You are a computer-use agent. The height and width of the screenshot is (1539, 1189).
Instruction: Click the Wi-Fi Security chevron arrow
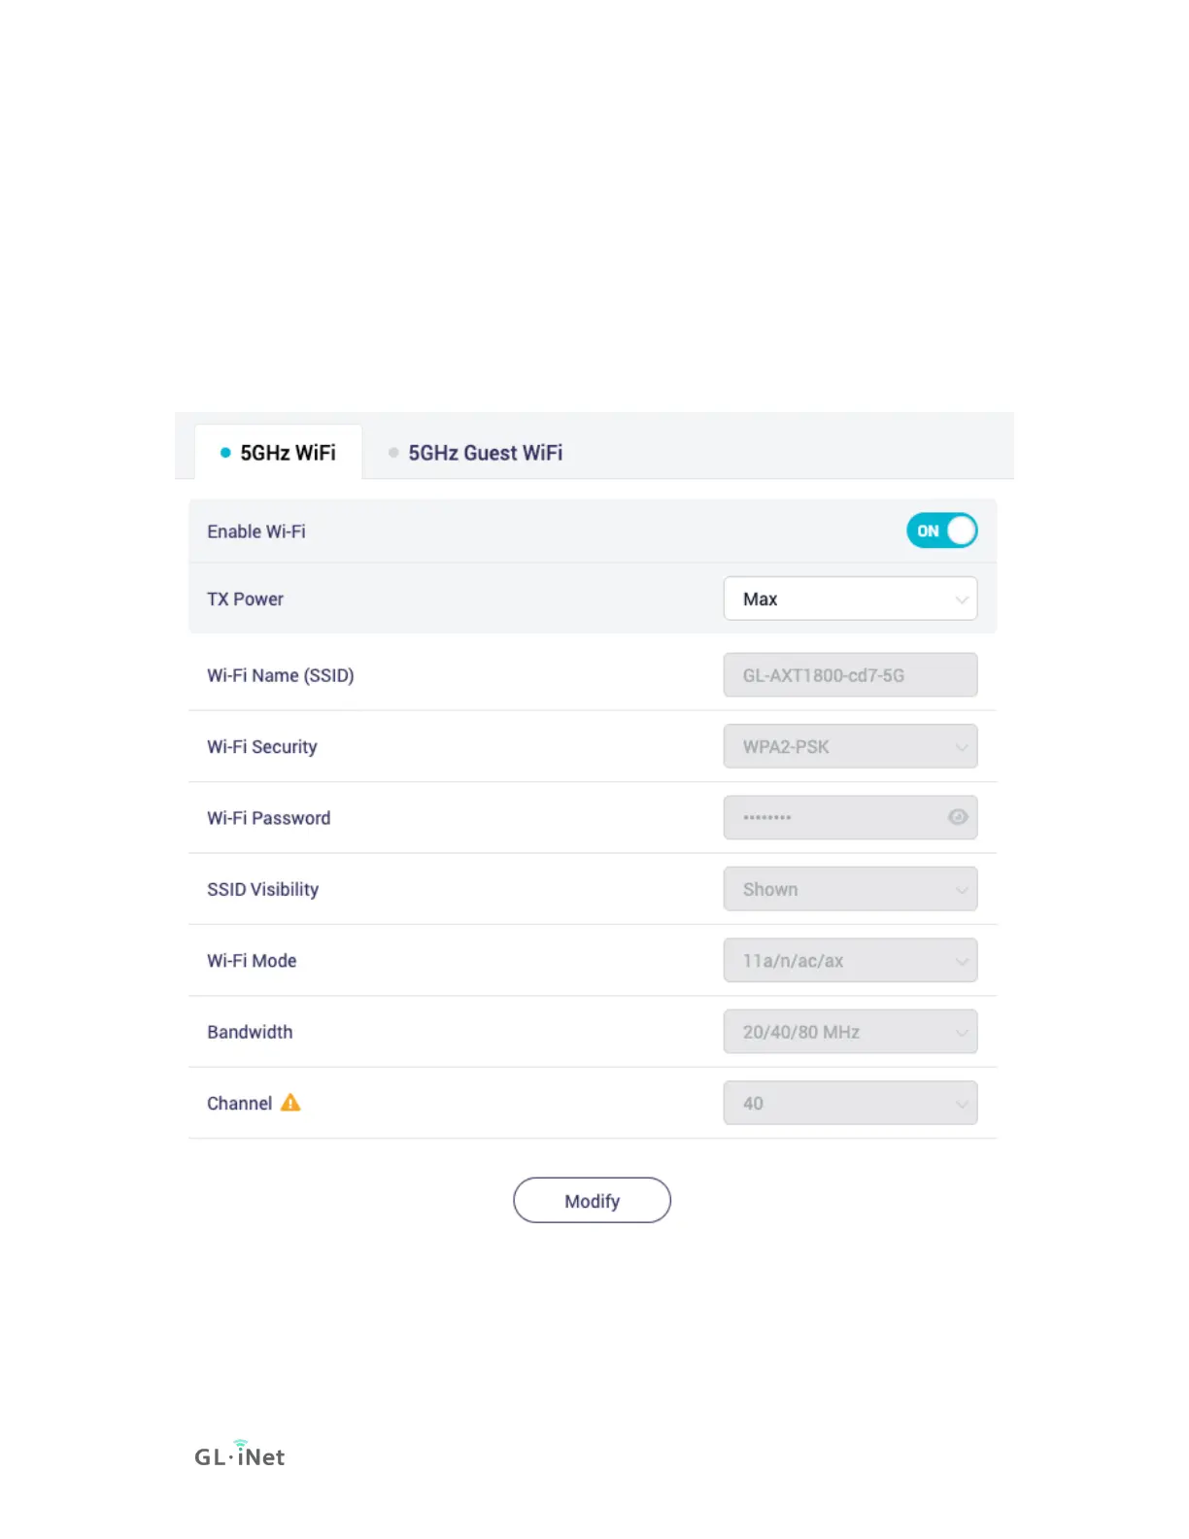tap(962, 747)
